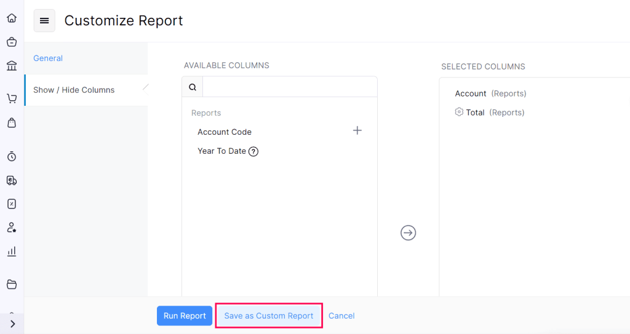Screen dimensions: 630x334
Task: Open the Reports bar chart icon
Action: (x=12, y=252)
